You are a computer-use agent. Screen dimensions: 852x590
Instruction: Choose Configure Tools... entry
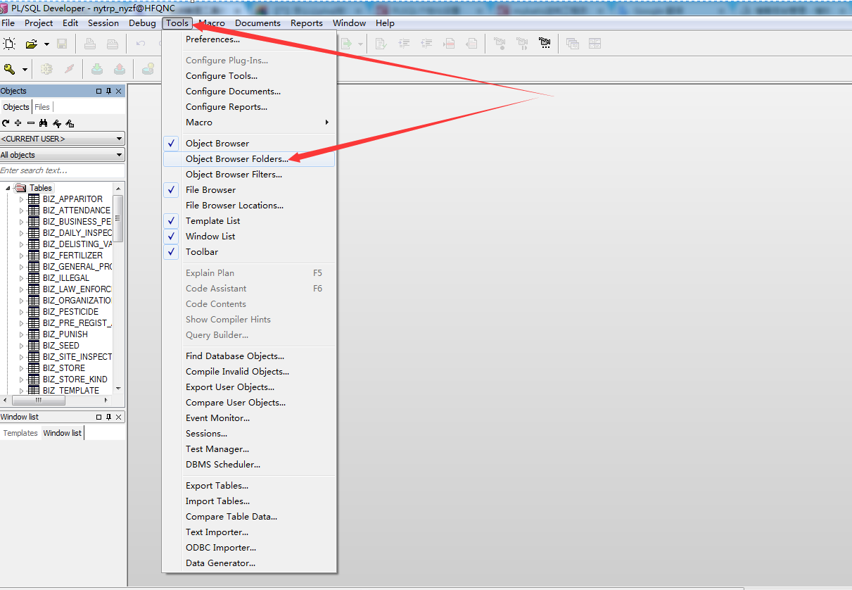point(249,75)
